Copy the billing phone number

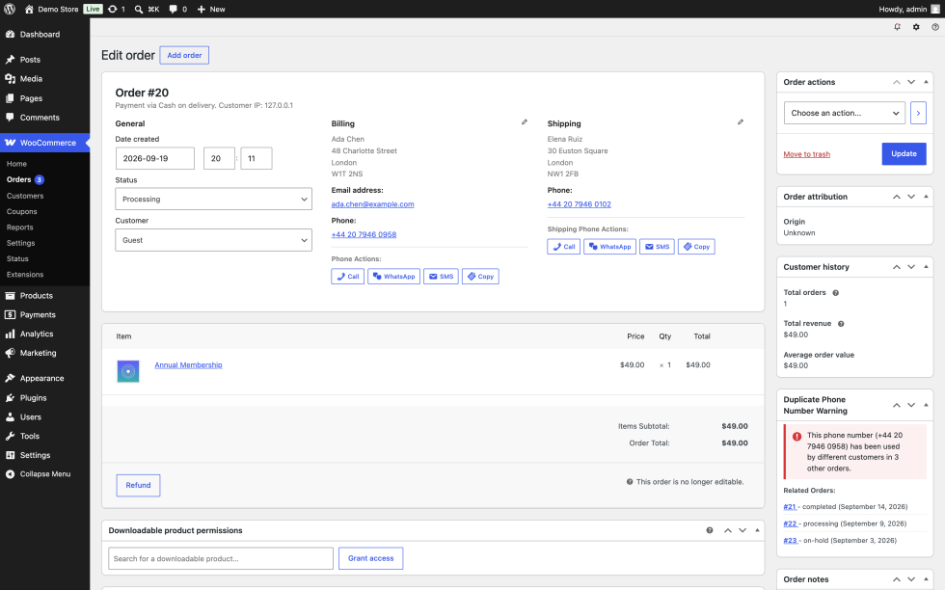(x=480, y=277)
